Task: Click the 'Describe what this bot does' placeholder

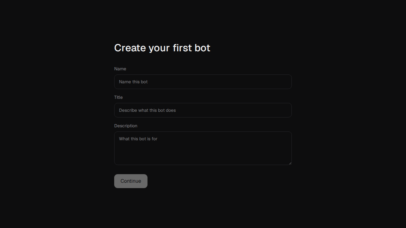Action: [x=147, y=110]
